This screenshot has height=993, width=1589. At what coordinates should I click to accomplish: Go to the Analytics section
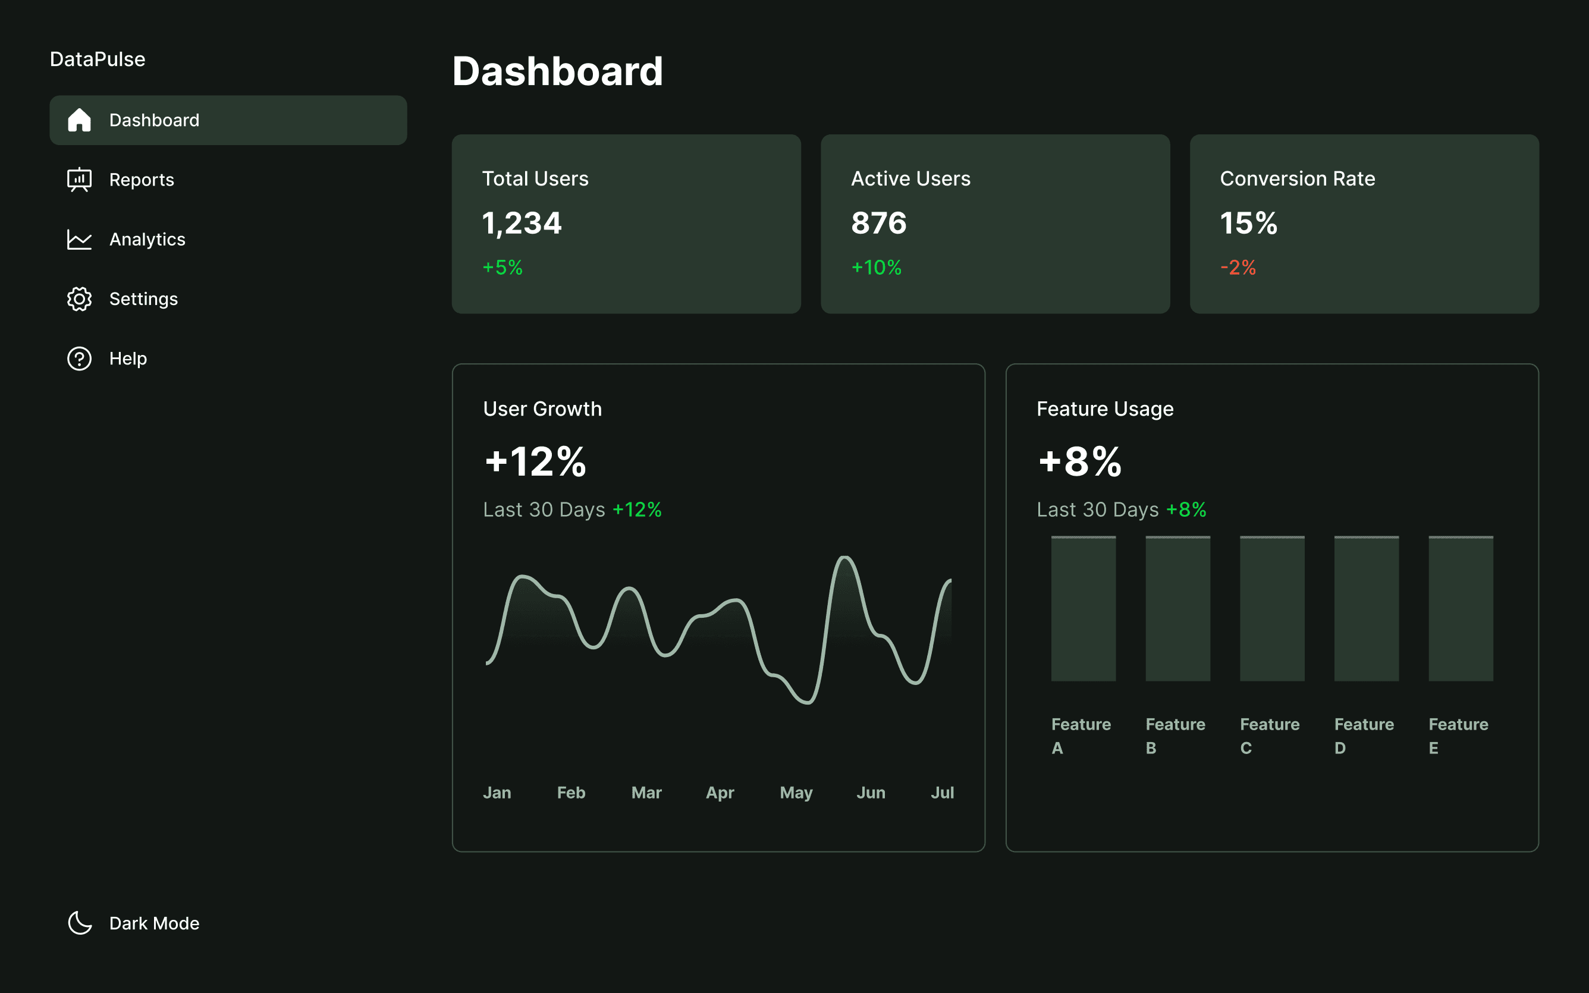click(x=147, y=240)
